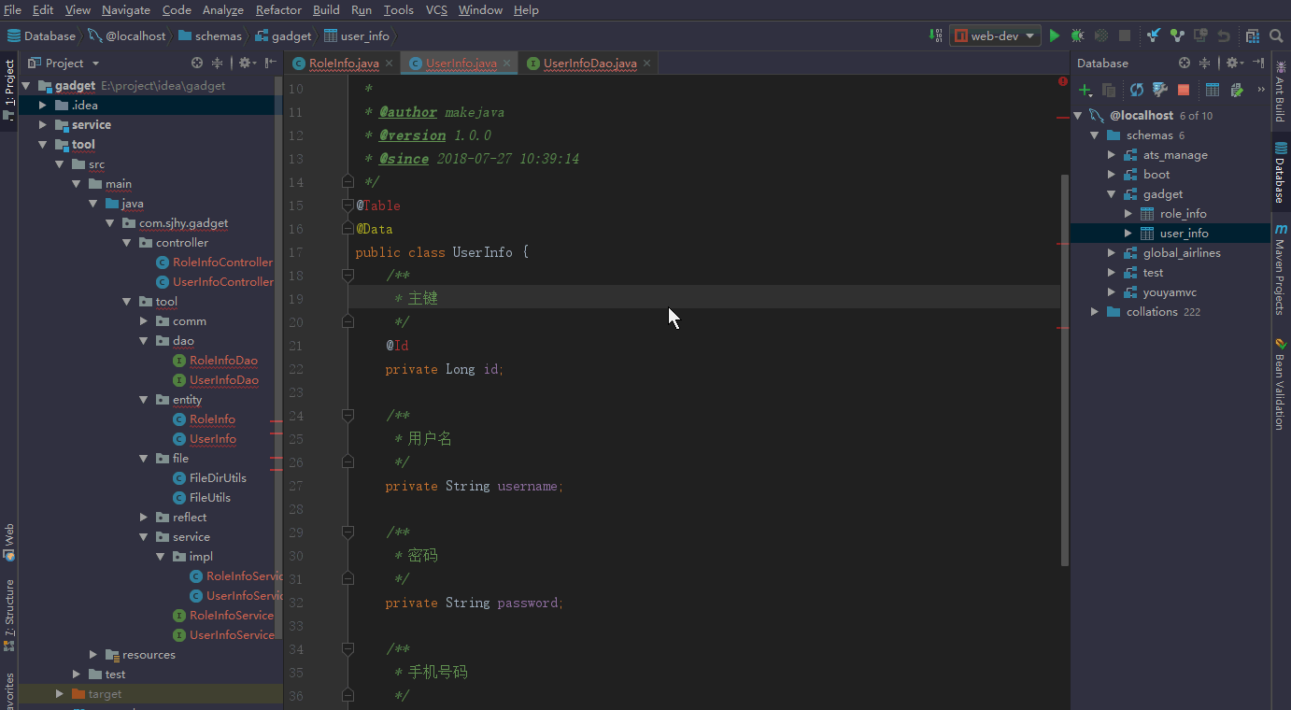Run the web-dev configuration
The image size is (1291, 710).
[1055, 34]
